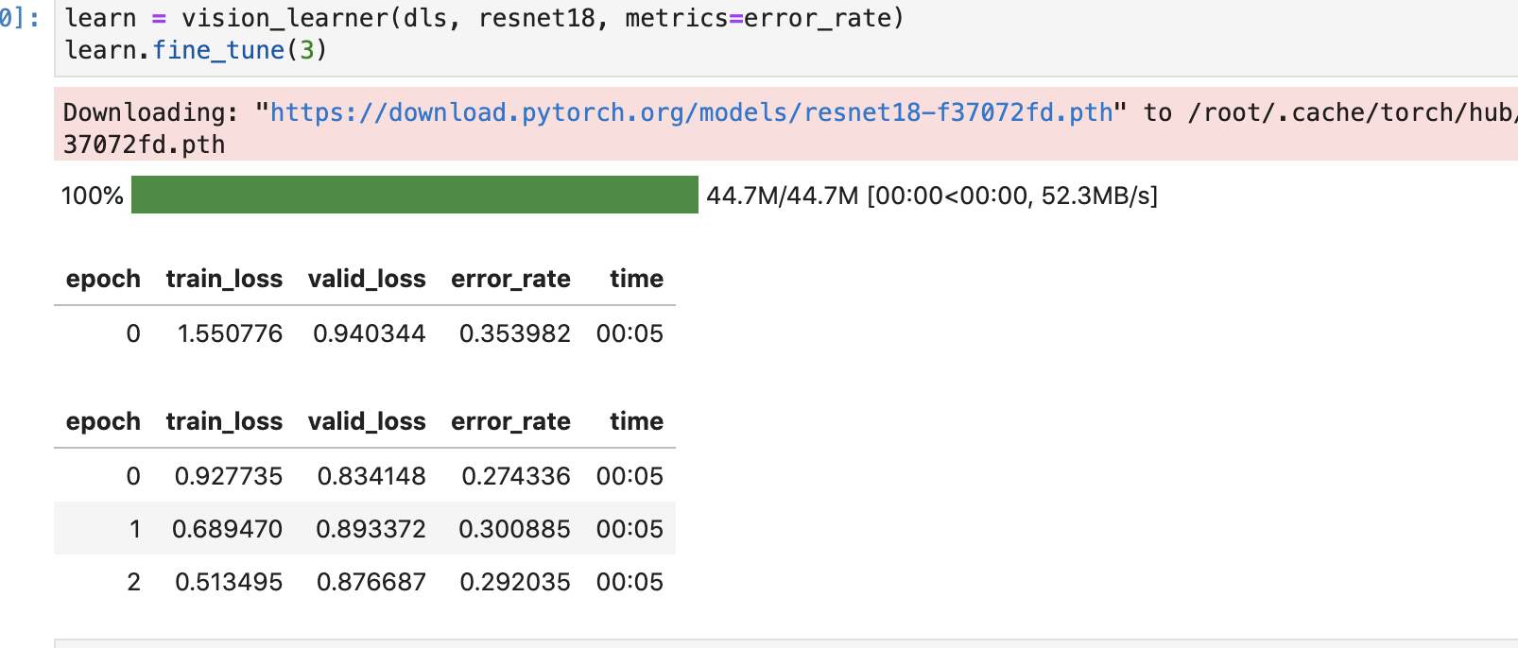Viewport: 1518px width, 648px height.
Task: Click the 100% progress label
Action: tap(92, 196)
